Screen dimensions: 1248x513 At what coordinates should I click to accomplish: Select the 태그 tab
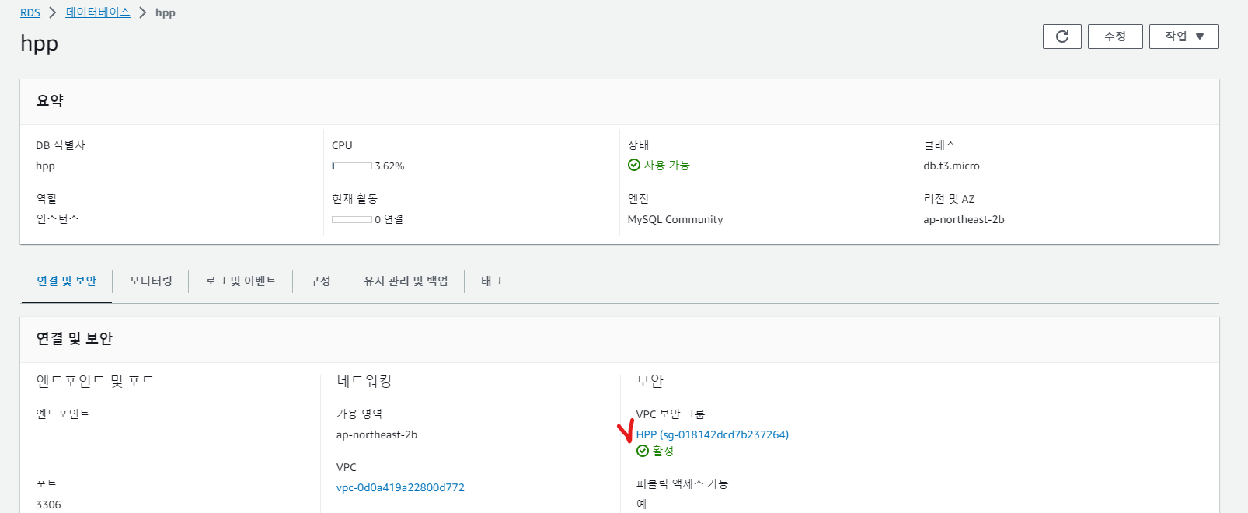492,281
